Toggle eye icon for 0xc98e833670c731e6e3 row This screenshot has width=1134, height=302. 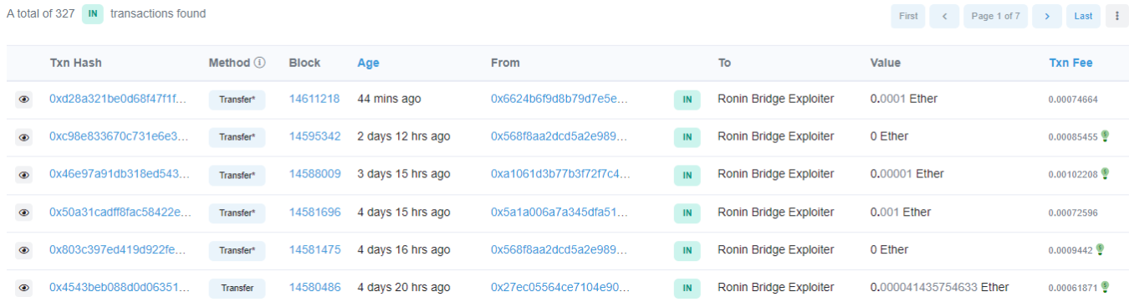click(24, 137)
